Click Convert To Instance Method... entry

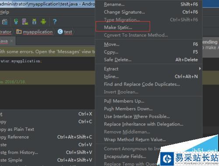click(x=148, y=35)
